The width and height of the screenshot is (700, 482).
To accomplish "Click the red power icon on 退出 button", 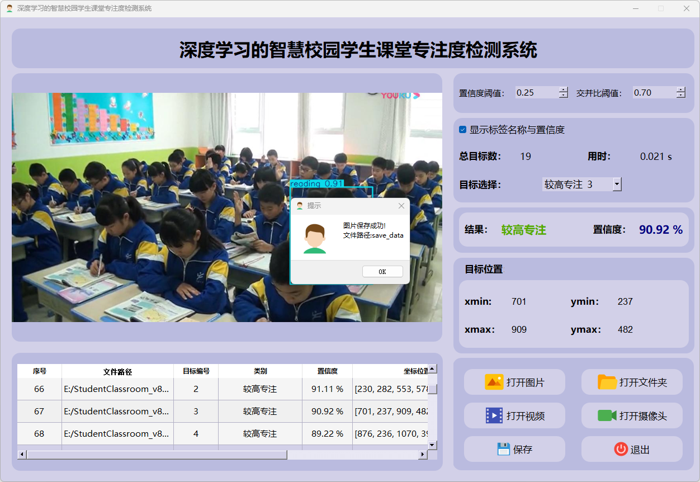I will [621, 449].
